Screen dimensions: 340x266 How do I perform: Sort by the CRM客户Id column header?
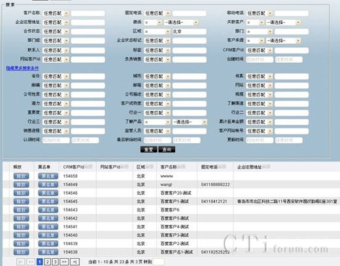click(x=73, y=167)
